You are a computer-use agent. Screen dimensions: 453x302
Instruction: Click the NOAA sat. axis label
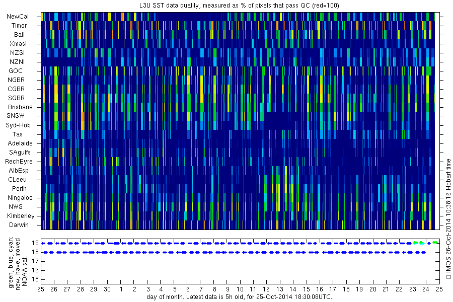[x=25, y=271]
